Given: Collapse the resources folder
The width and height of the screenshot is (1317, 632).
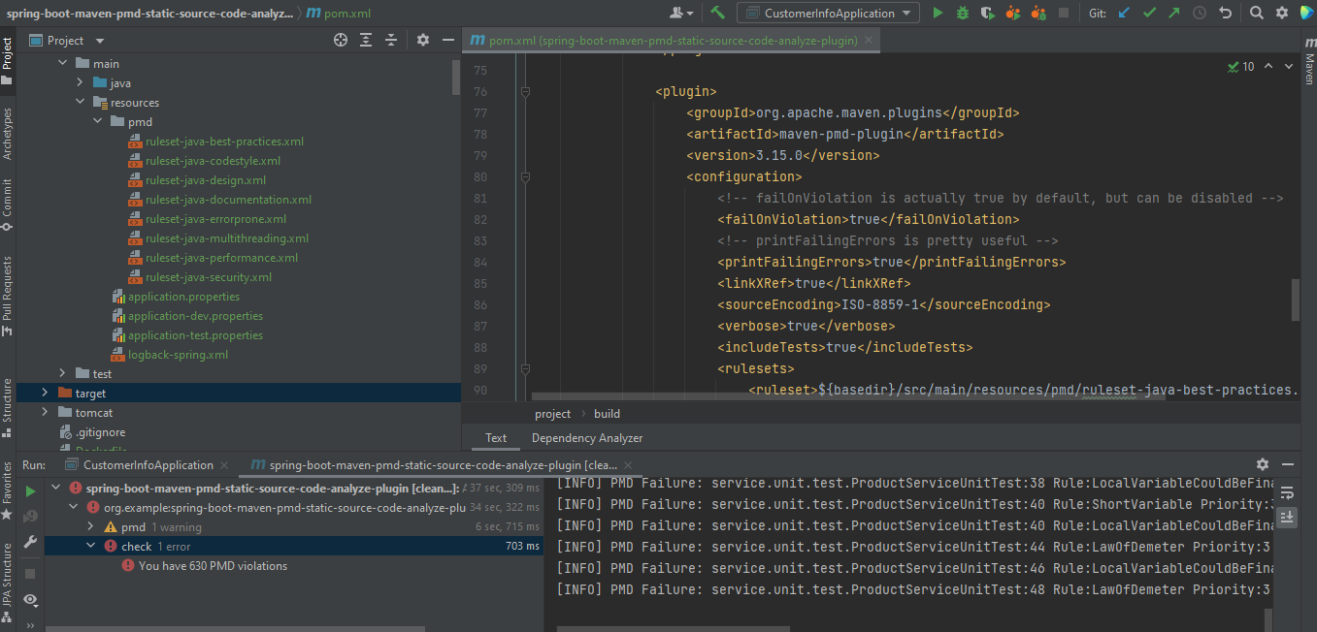Looking at the screenshot, I should 82,102.
